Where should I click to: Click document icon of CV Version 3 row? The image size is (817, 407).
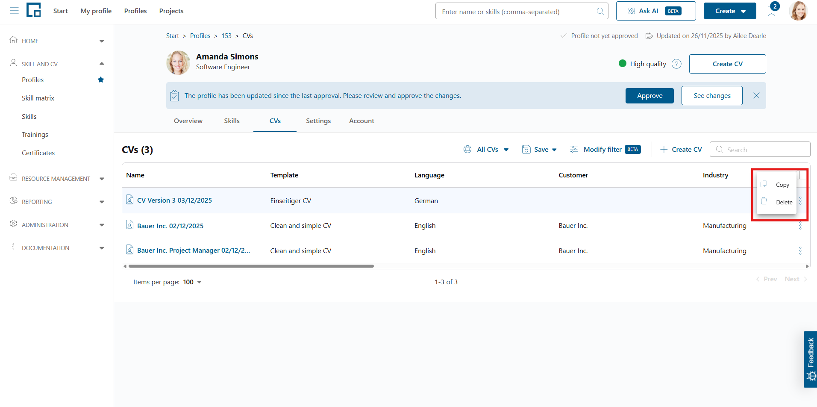click(130, 200)
